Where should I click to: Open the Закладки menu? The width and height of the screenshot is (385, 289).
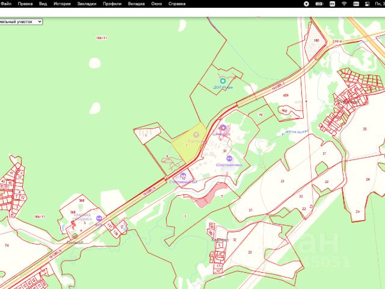pyautogui.click(x=87, y=4)
